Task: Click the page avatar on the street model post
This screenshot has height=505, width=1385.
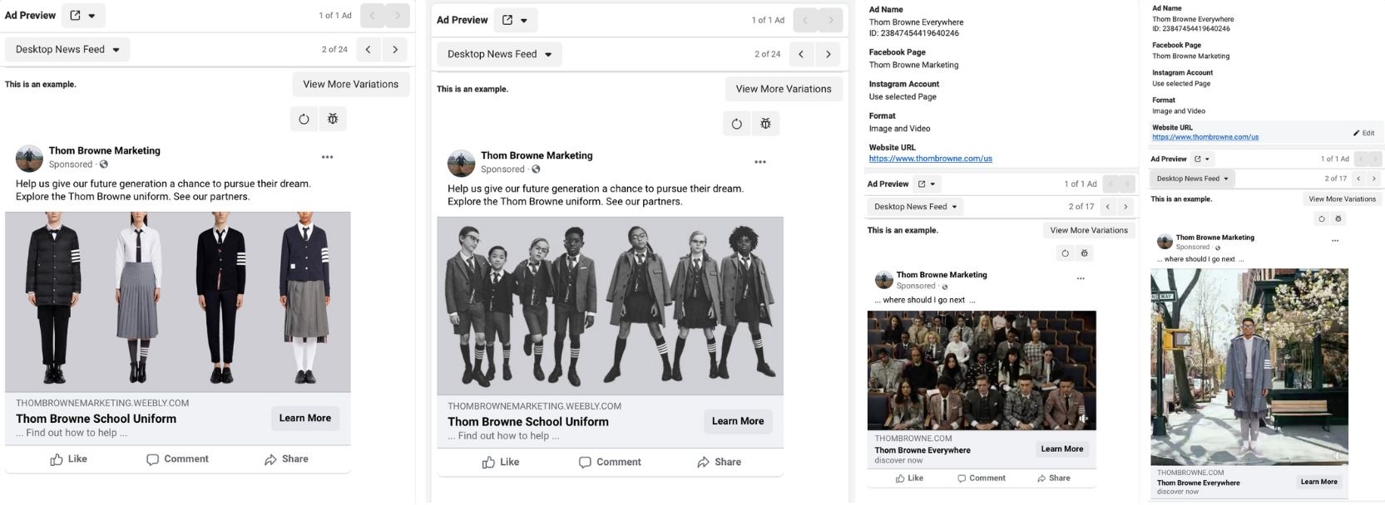Action: click(1165, 242)
